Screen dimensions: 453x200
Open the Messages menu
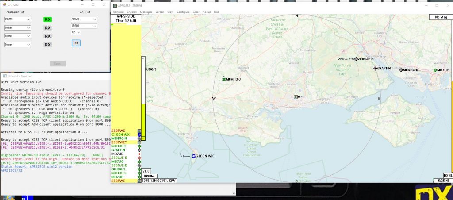(146, 12)
